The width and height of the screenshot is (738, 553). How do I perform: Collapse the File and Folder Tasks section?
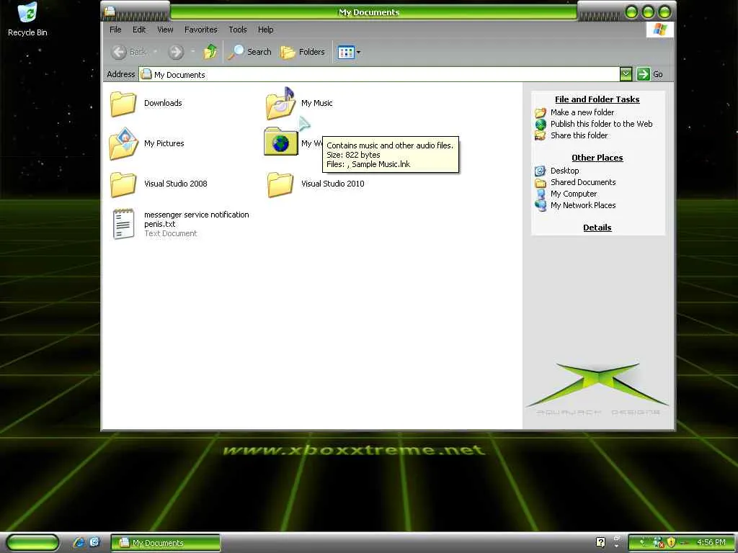tap(597, 99)
